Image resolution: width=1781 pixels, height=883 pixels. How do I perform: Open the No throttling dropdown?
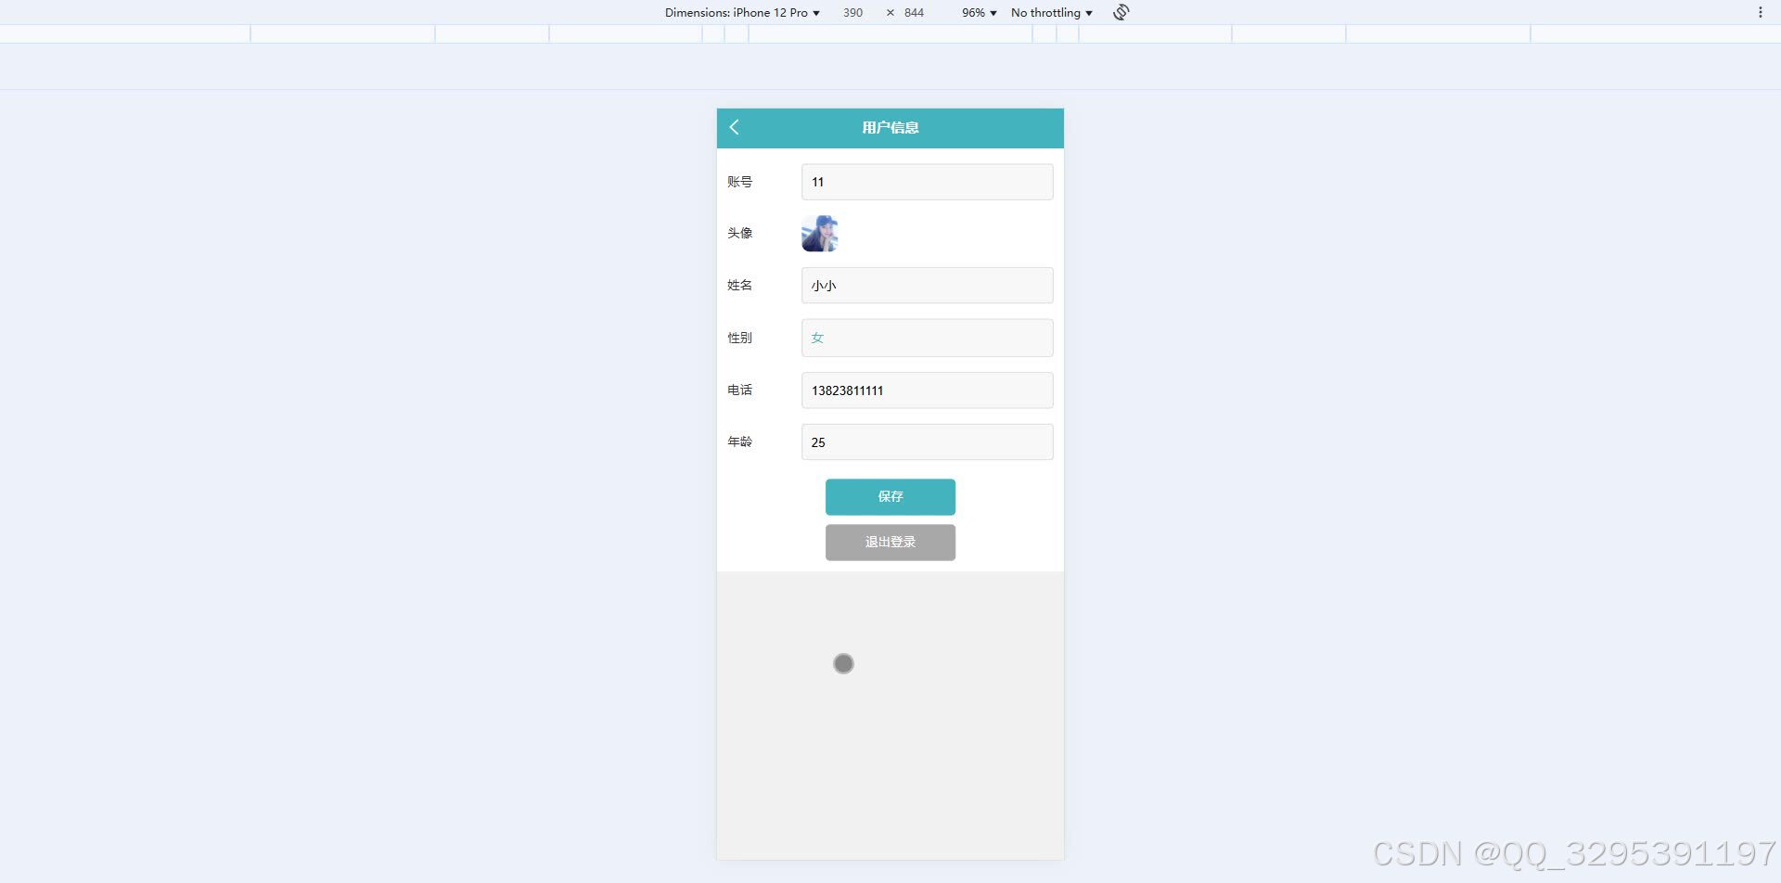[x=1052, y=12]
